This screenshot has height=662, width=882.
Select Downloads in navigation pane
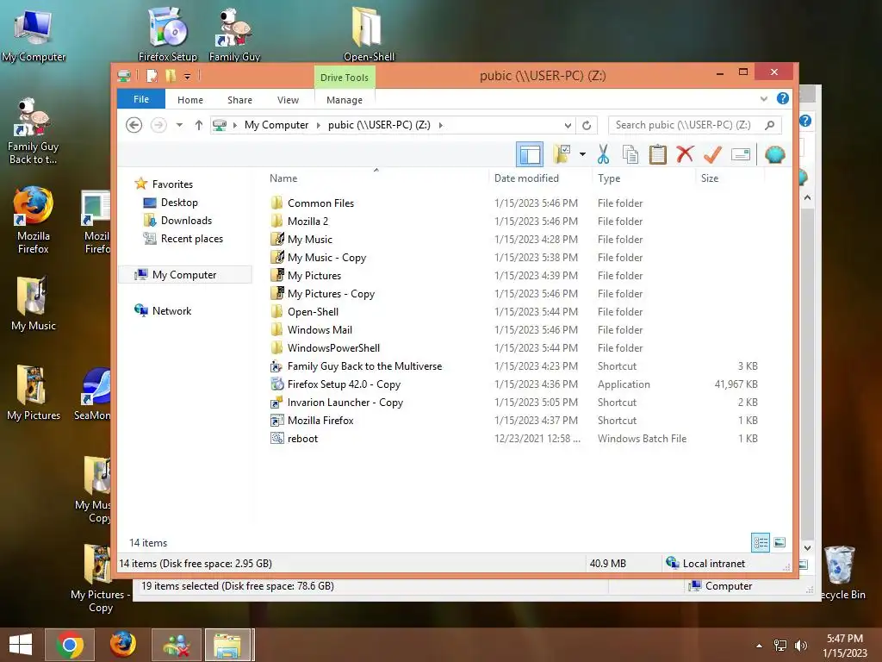(186, 220)
